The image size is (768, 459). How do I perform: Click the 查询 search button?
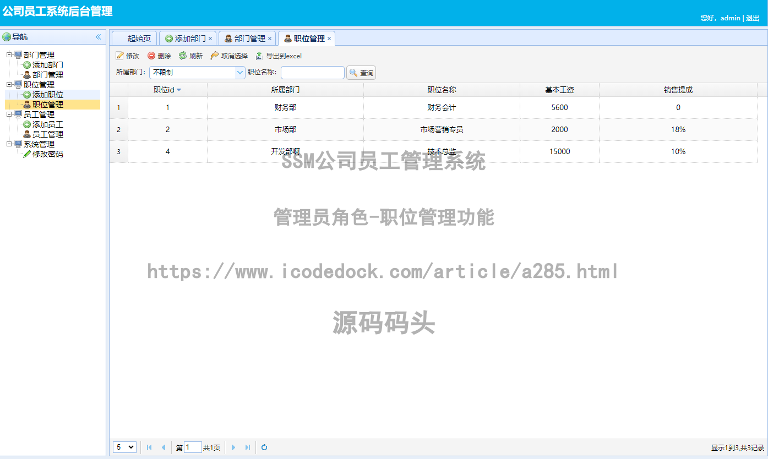(x=361, y=73)
